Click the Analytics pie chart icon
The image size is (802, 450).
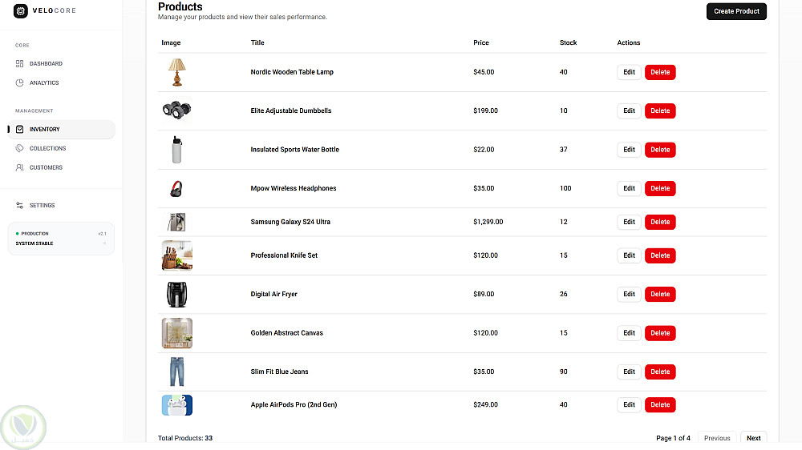pyautogui.click(x=20, y=82)
